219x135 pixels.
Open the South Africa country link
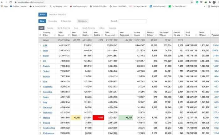[x=49, y=128]
